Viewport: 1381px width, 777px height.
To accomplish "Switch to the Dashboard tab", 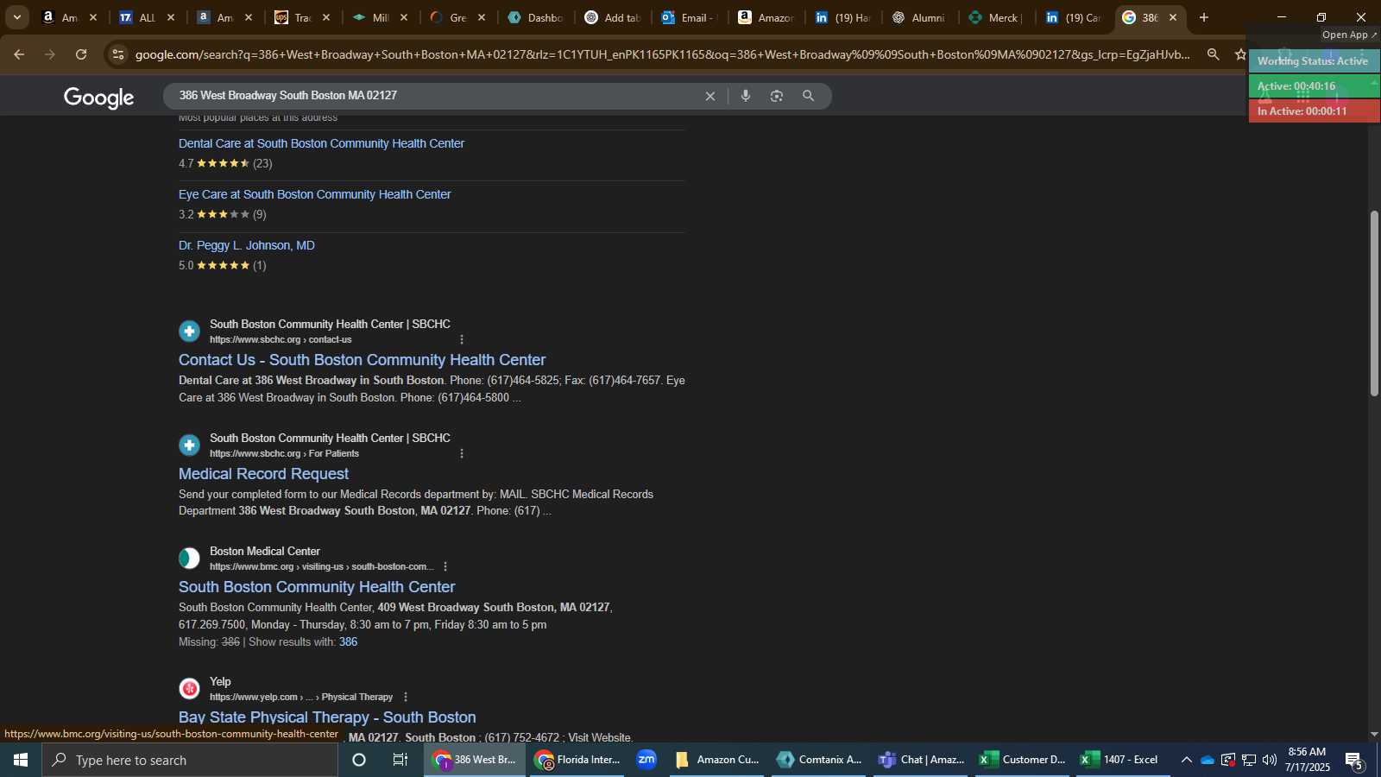I will 535,17.
